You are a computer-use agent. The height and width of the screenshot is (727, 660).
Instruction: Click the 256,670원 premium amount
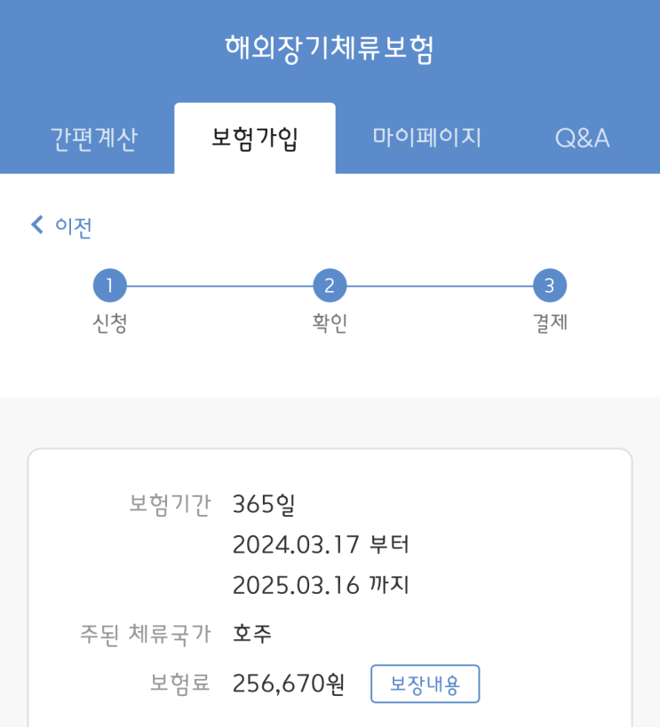tap(288, 684)
